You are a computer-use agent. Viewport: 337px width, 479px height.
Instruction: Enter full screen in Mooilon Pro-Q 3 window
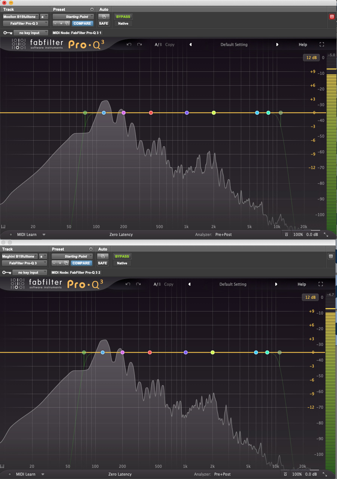(322, 44)
